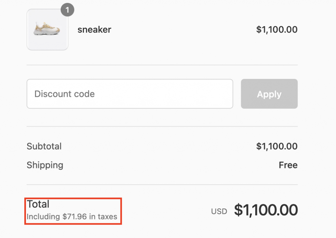Click the red highlight box's top border
336x238 pixels.
73,198
